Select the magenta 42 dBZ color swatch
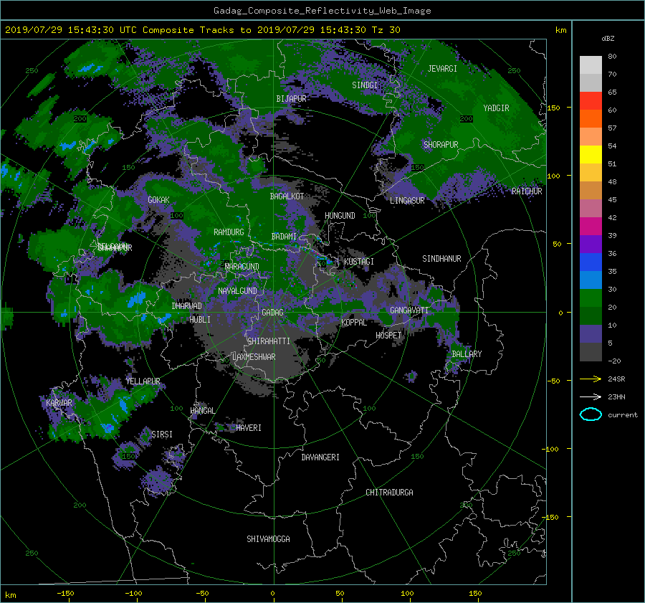Screen dimensions: 645x603 point(591,226)
